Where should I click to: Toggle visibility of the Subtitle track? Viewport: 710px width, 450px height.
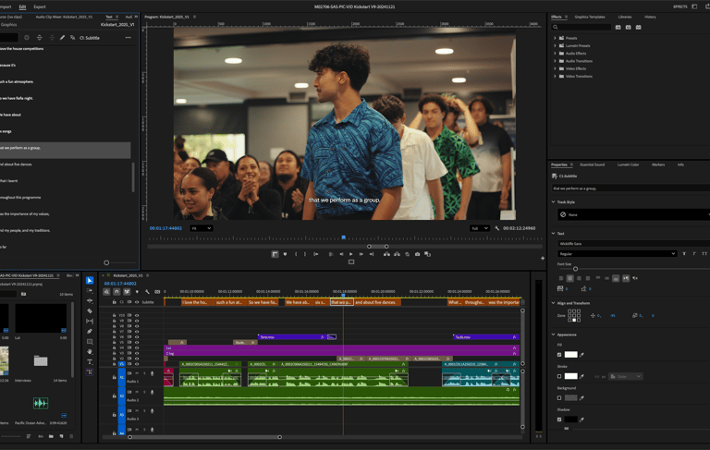[137, 302]
